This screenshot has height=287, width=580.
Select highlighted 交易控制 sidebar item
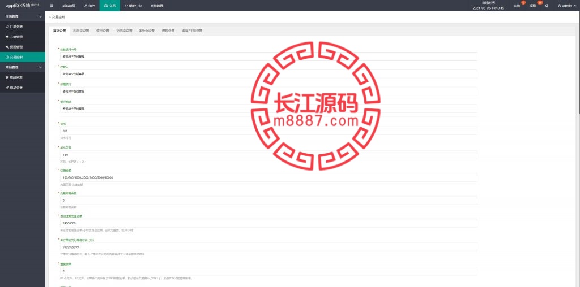(23, 57)
